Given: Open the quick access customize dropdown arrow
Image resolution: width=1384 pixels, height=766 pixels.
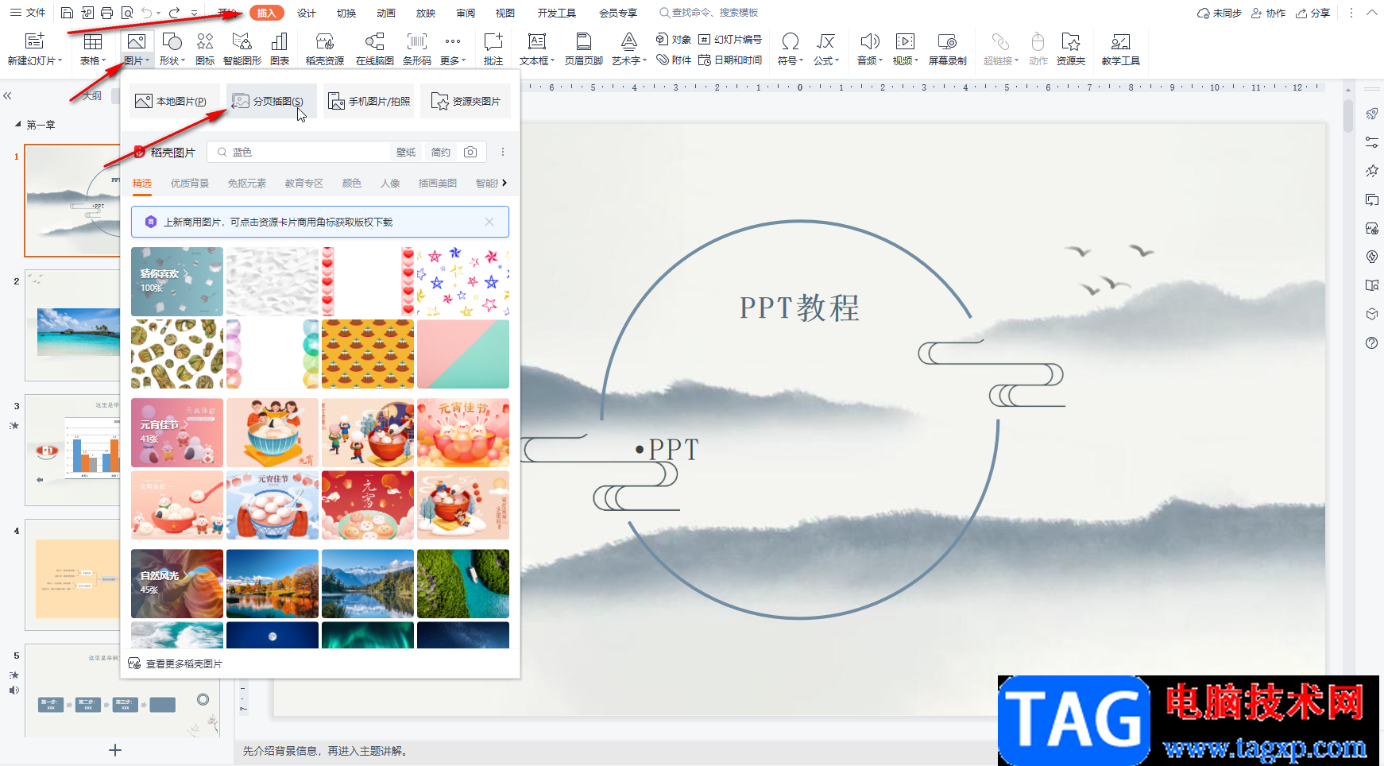Looking at the screenshot, I should point(194,13).
